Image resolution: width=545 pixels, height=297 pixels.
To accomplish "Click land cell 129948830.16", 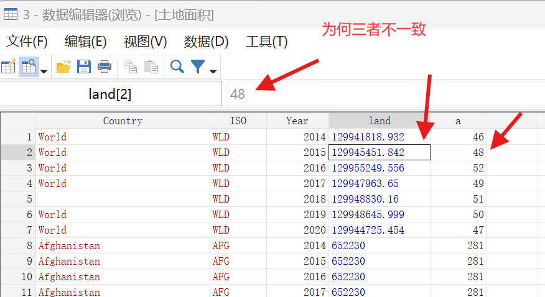I will click(380, 199).
